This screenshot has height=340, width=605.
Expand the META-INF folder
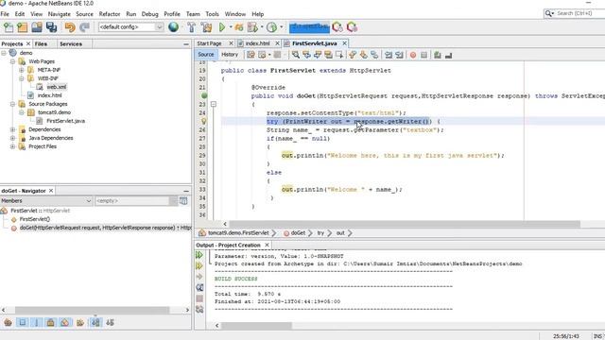(x=22, y=70)
